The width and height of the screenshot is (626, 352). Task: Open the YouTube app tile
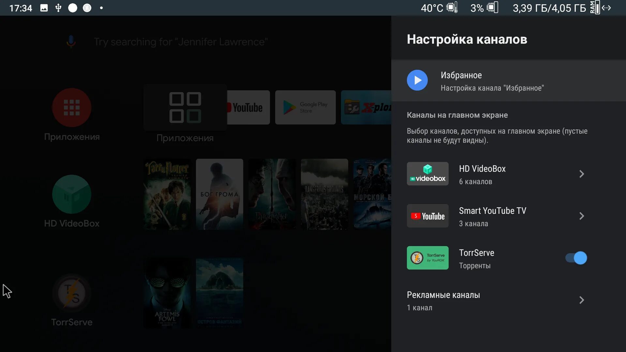[x=248, y=108]
